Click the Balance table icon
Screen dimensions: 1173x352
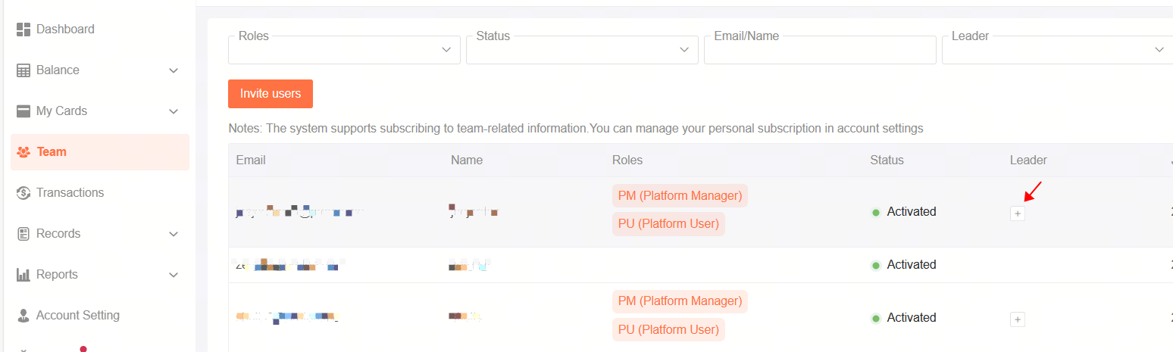point(23,70)
